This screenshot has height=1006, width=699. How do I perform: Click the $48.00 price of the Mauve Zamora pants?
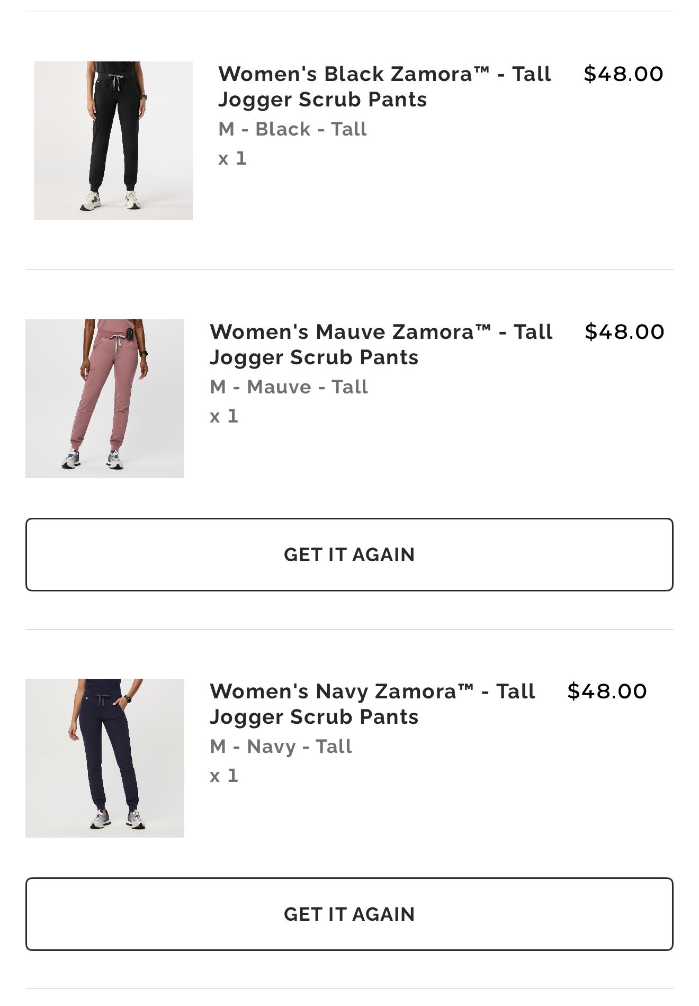(624, 332)
